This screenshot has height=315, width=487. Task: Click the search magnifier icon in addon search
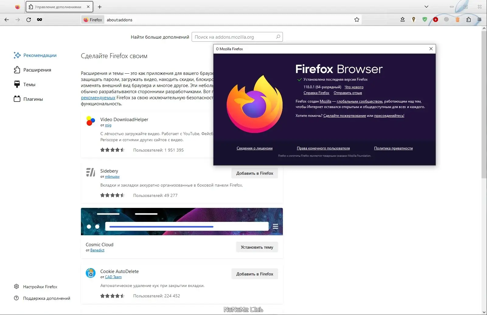278,37
